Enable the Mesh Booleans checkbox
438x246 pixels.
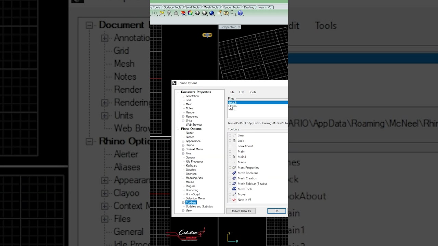pos(230,173)
